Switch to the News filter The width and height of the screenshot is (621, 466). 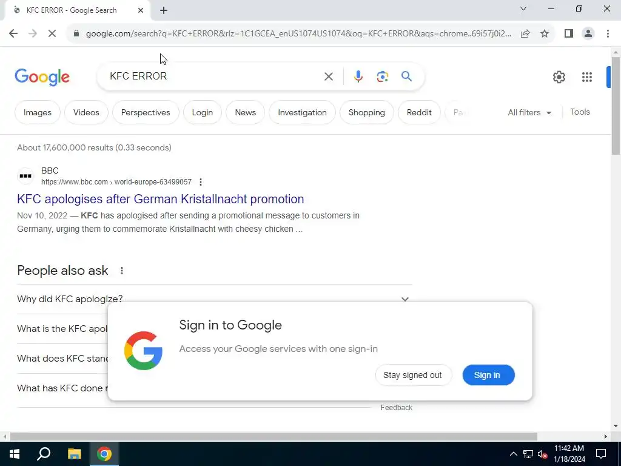pyautogui.click(x=245, y=112)
